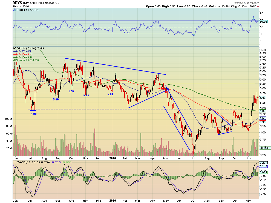Viewport: 271px width, 203px height.
Task: Click the red 4.41 MA(100) axis tag
Action: tap(263, 122)
